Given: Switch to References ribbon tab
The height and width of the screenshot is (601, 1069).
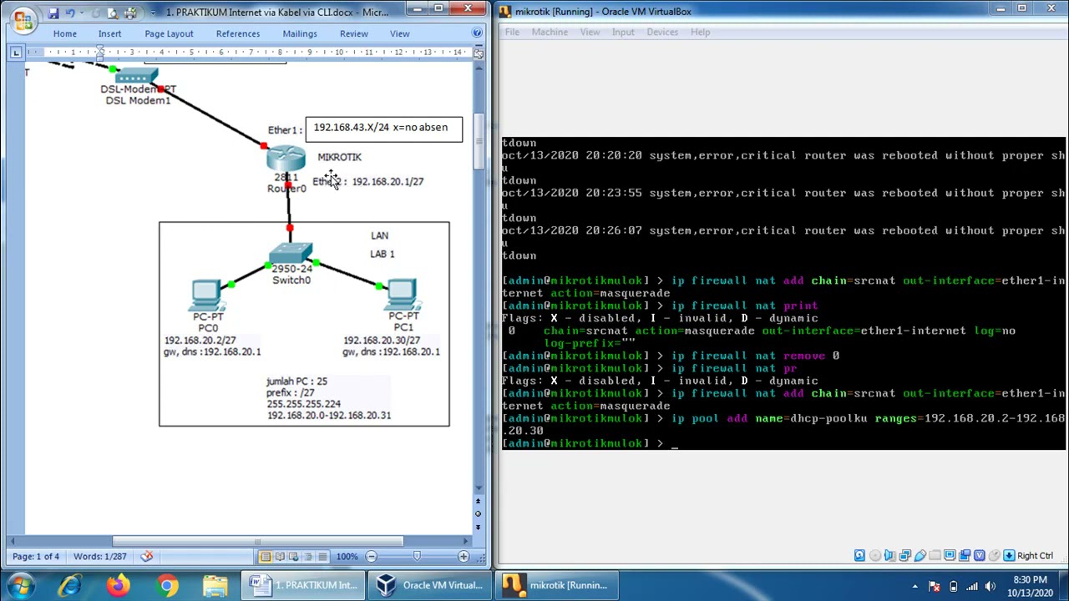Looking at the screenshot, I should coord(238,33).
